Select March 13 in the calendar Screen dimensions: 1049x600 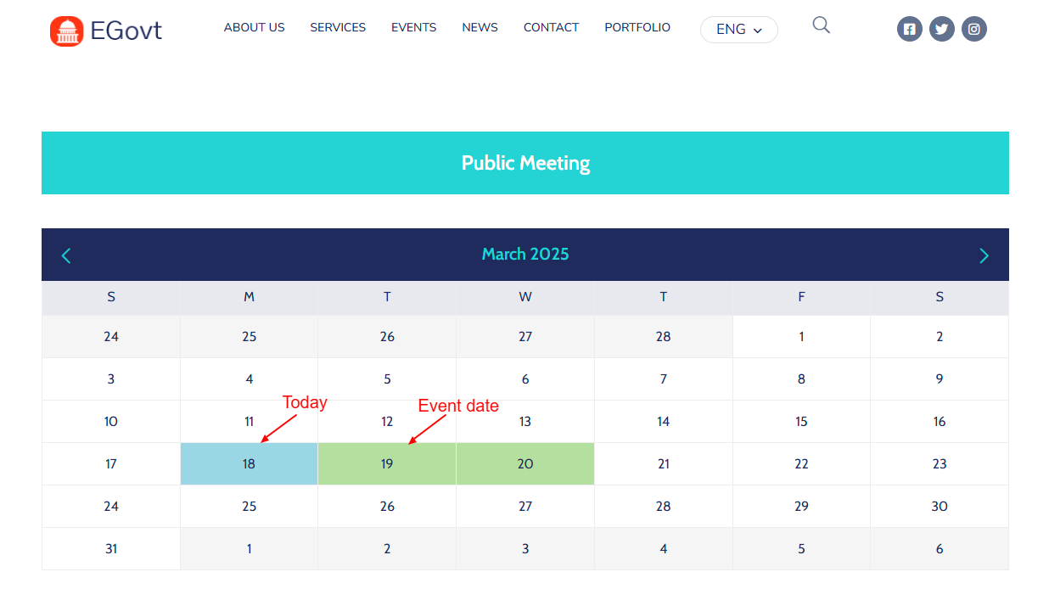[525, 421]
